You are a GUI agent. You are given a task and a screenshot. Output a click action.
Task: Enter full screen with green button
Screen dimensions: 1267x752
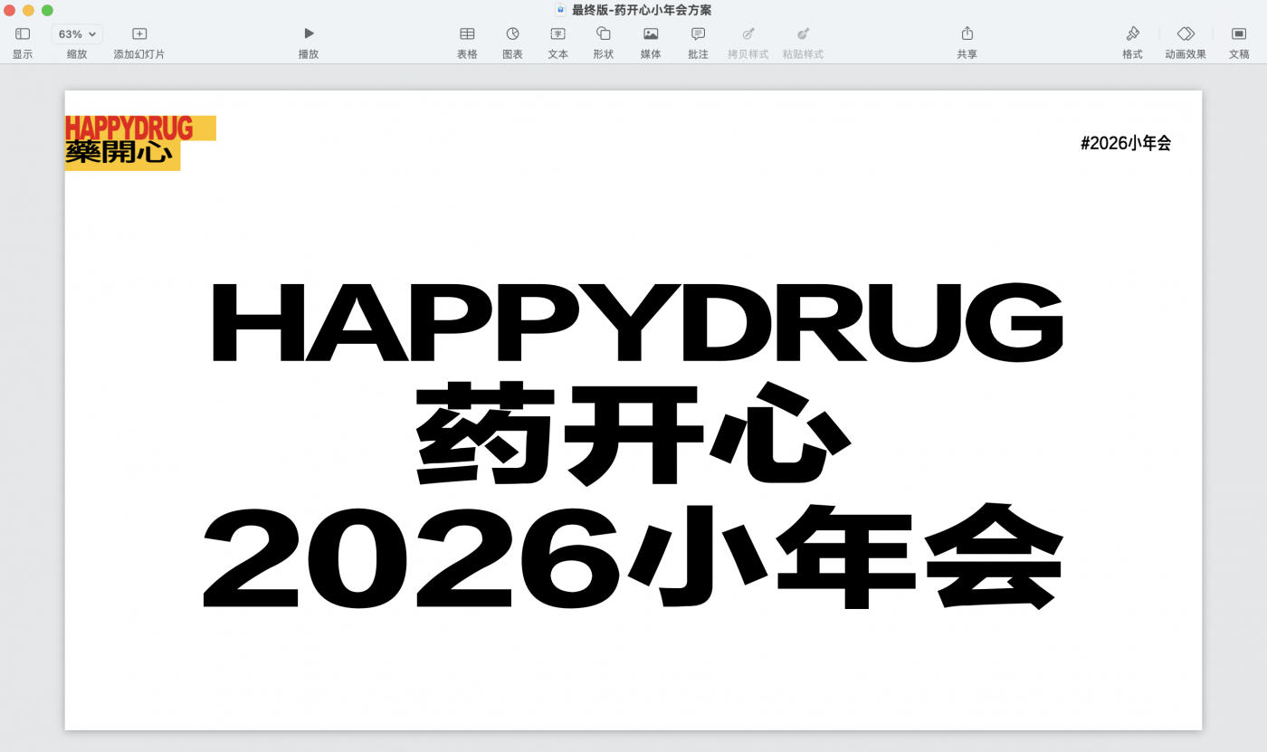click(47, 10)
